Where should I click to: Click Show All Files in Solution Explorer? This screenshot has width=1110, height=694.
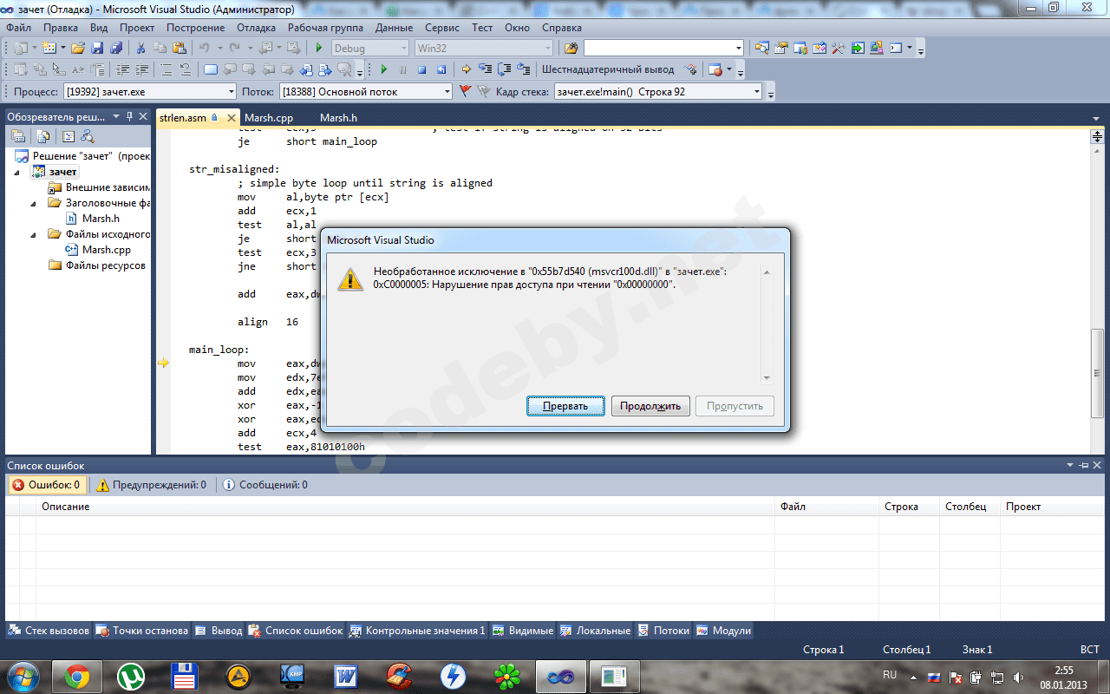[x=42, y=136]
